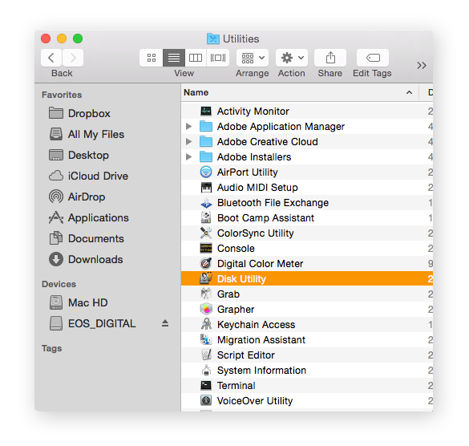Select the EOS_DIGITAL device
This screenshot has width=469, height=446.
point(92,323)
